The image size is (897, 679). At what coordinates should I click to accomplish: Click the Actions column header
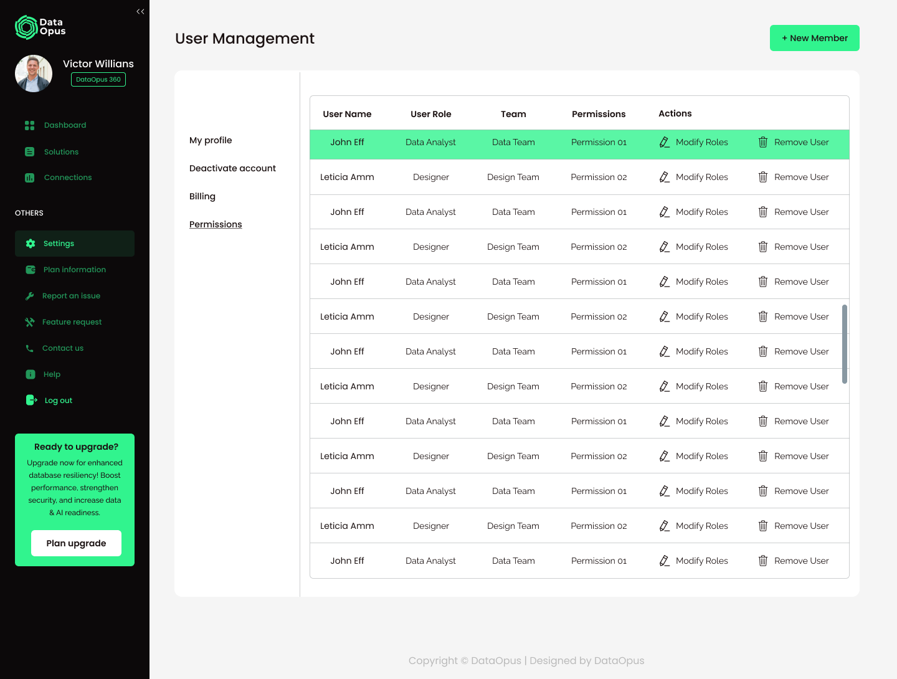pyautogui.click(x=675, y=113)
